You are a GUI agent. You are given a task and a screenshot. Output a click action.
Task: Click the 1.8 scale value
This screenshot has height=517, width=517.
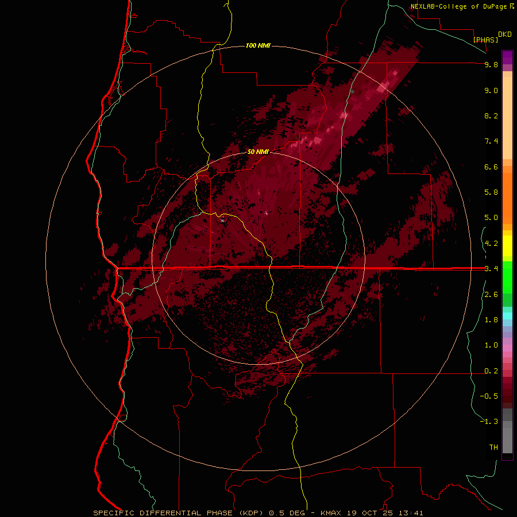point(491,320)
